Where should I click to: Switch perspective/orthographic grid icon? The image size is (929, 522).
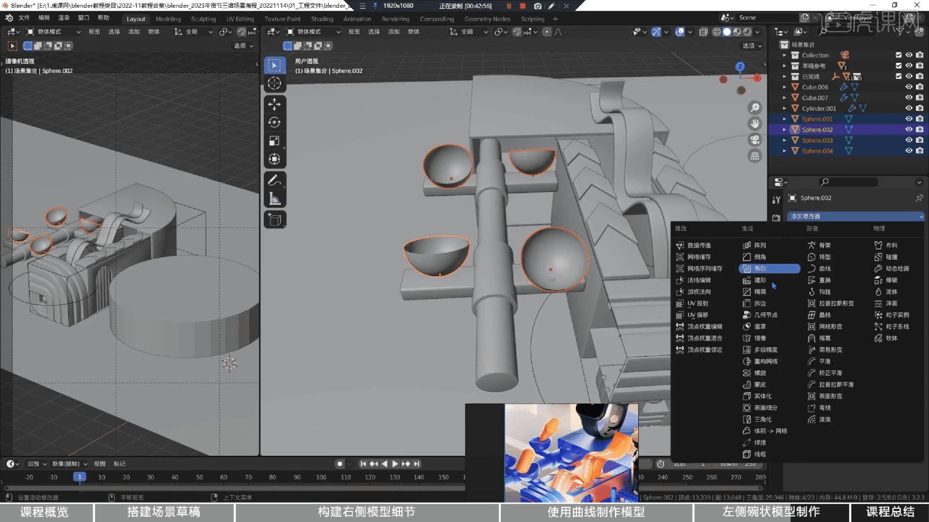pyautogui.click(x=754, y=156)
